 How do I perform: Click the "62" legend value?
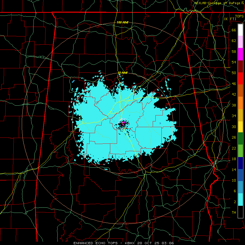tap(234, 41)
